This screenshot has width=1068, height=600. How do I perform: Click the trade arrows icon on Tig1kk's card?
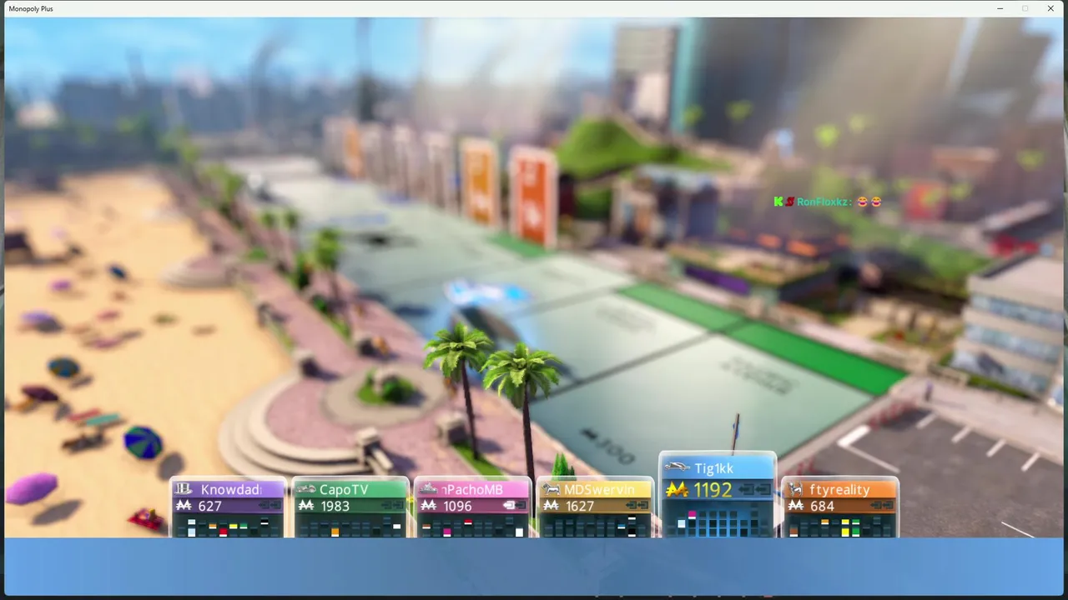tap(755, 490)
